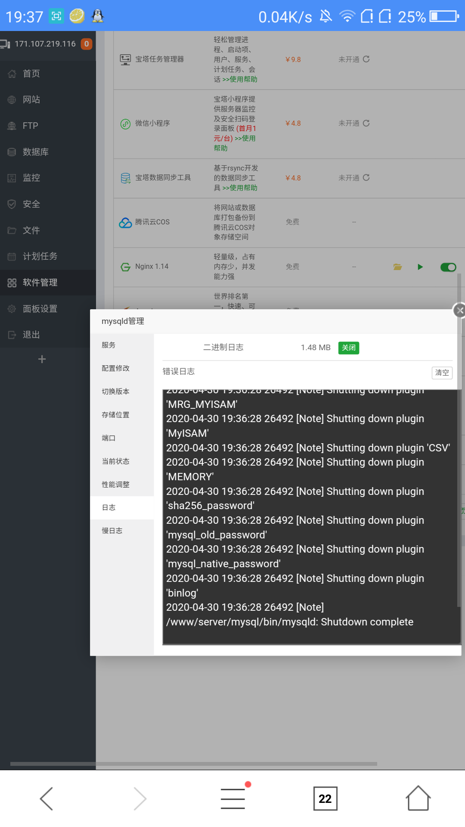Switch to 存储位置 tab
The image size is (465, 827).
pos(122,415)
